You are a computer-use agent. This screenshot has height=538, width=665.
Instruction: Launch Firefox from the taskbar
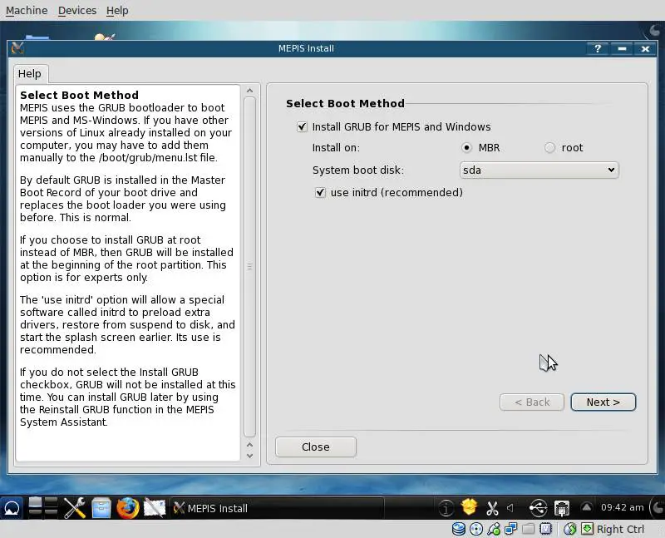pyautogui.click(x=127, y=508)
